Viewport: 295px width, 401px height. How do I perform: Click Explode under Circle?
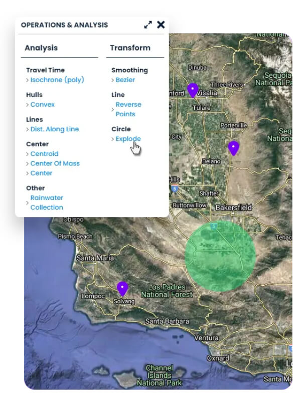coord(128,139)
